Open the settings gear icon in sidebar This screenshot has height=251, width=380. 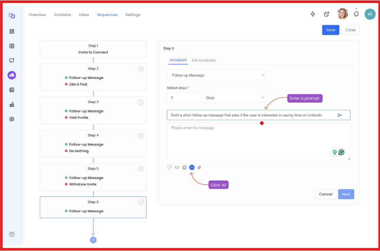[12, 119]
